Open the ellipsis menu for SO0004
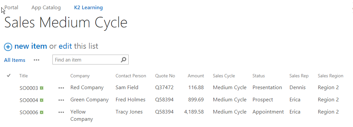This screenshot has height=127, width=353. coord(61,100)
